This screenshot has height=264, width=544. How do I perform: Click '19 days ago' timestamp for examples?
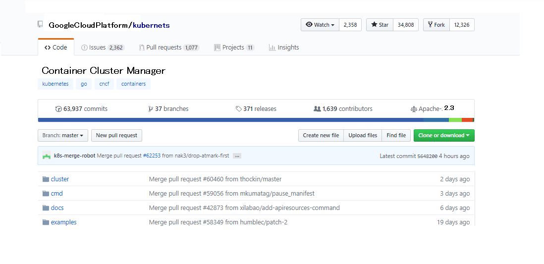tap(453, 222)
